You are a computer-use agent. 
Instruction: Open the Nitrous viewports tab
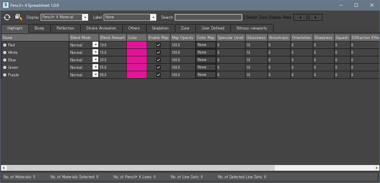pyautogui.click(x=252, y=28)
